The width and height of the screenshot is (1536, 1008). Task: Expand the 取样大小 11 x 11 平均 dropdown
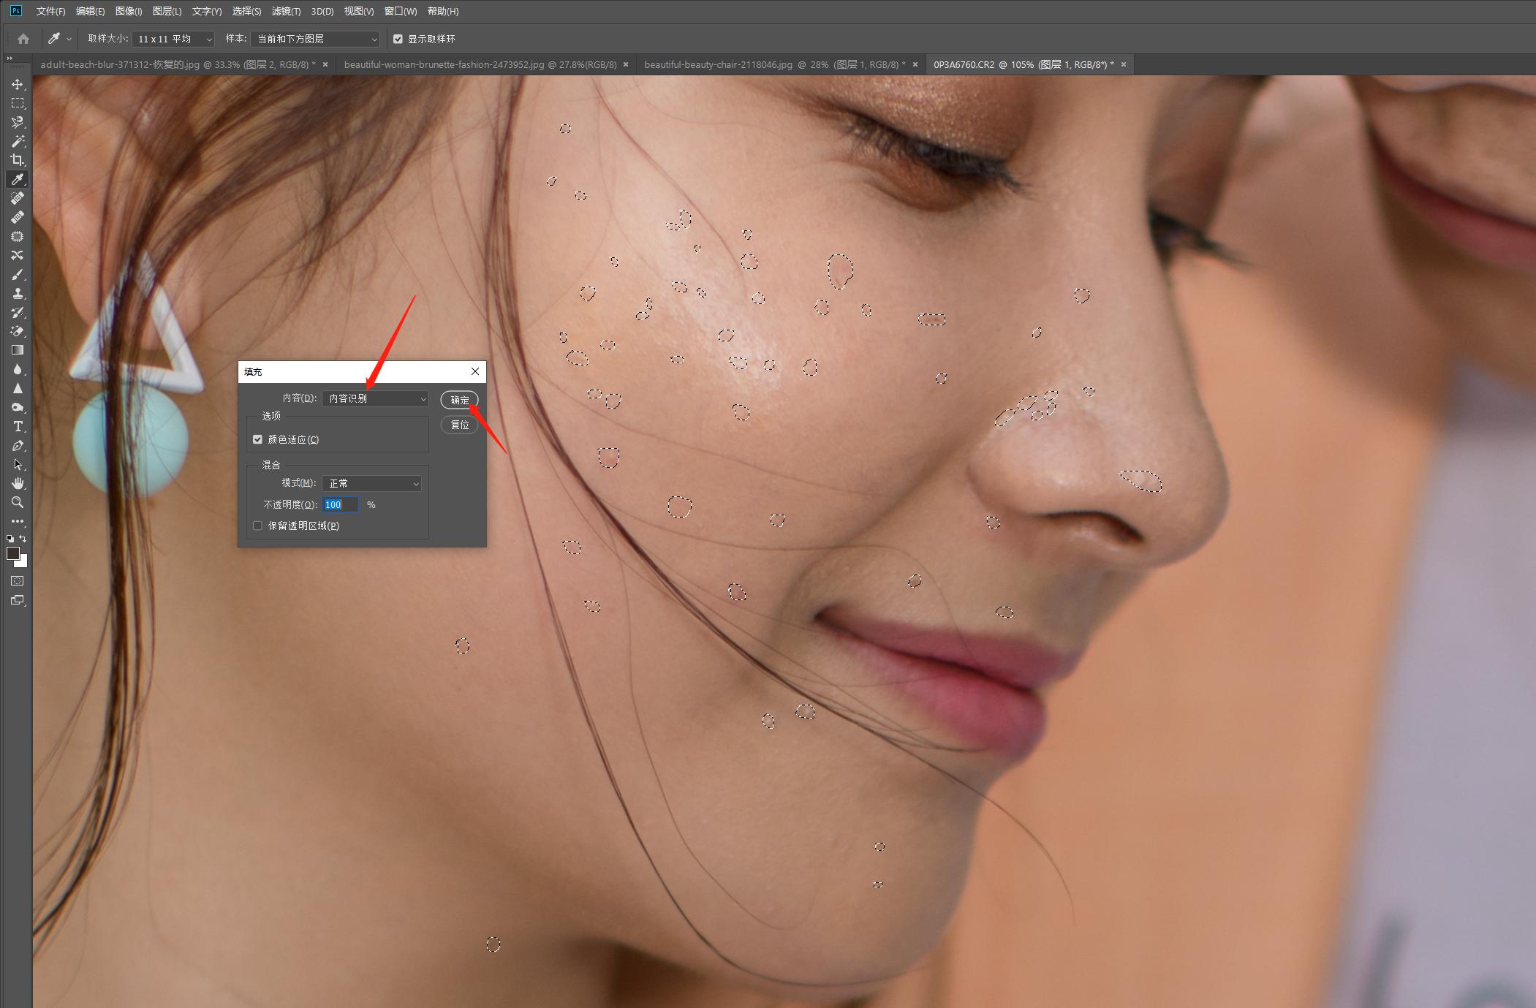point(173,39)
